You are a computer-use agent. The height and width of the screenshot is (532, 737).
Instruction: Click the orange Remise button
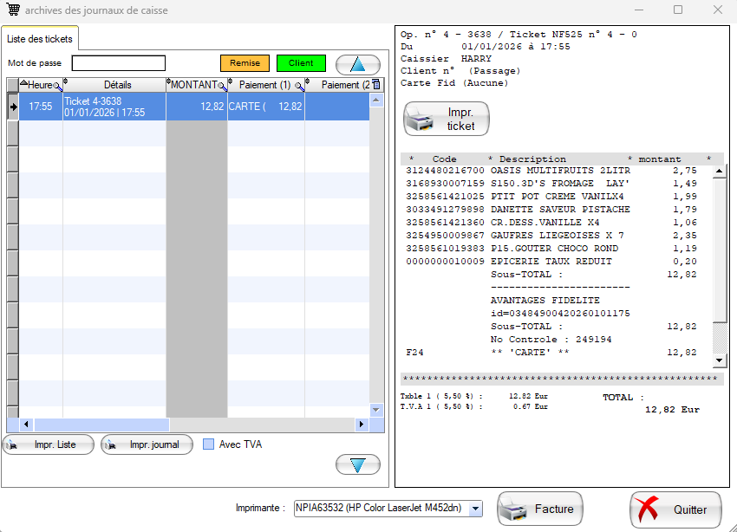[244, 63]
